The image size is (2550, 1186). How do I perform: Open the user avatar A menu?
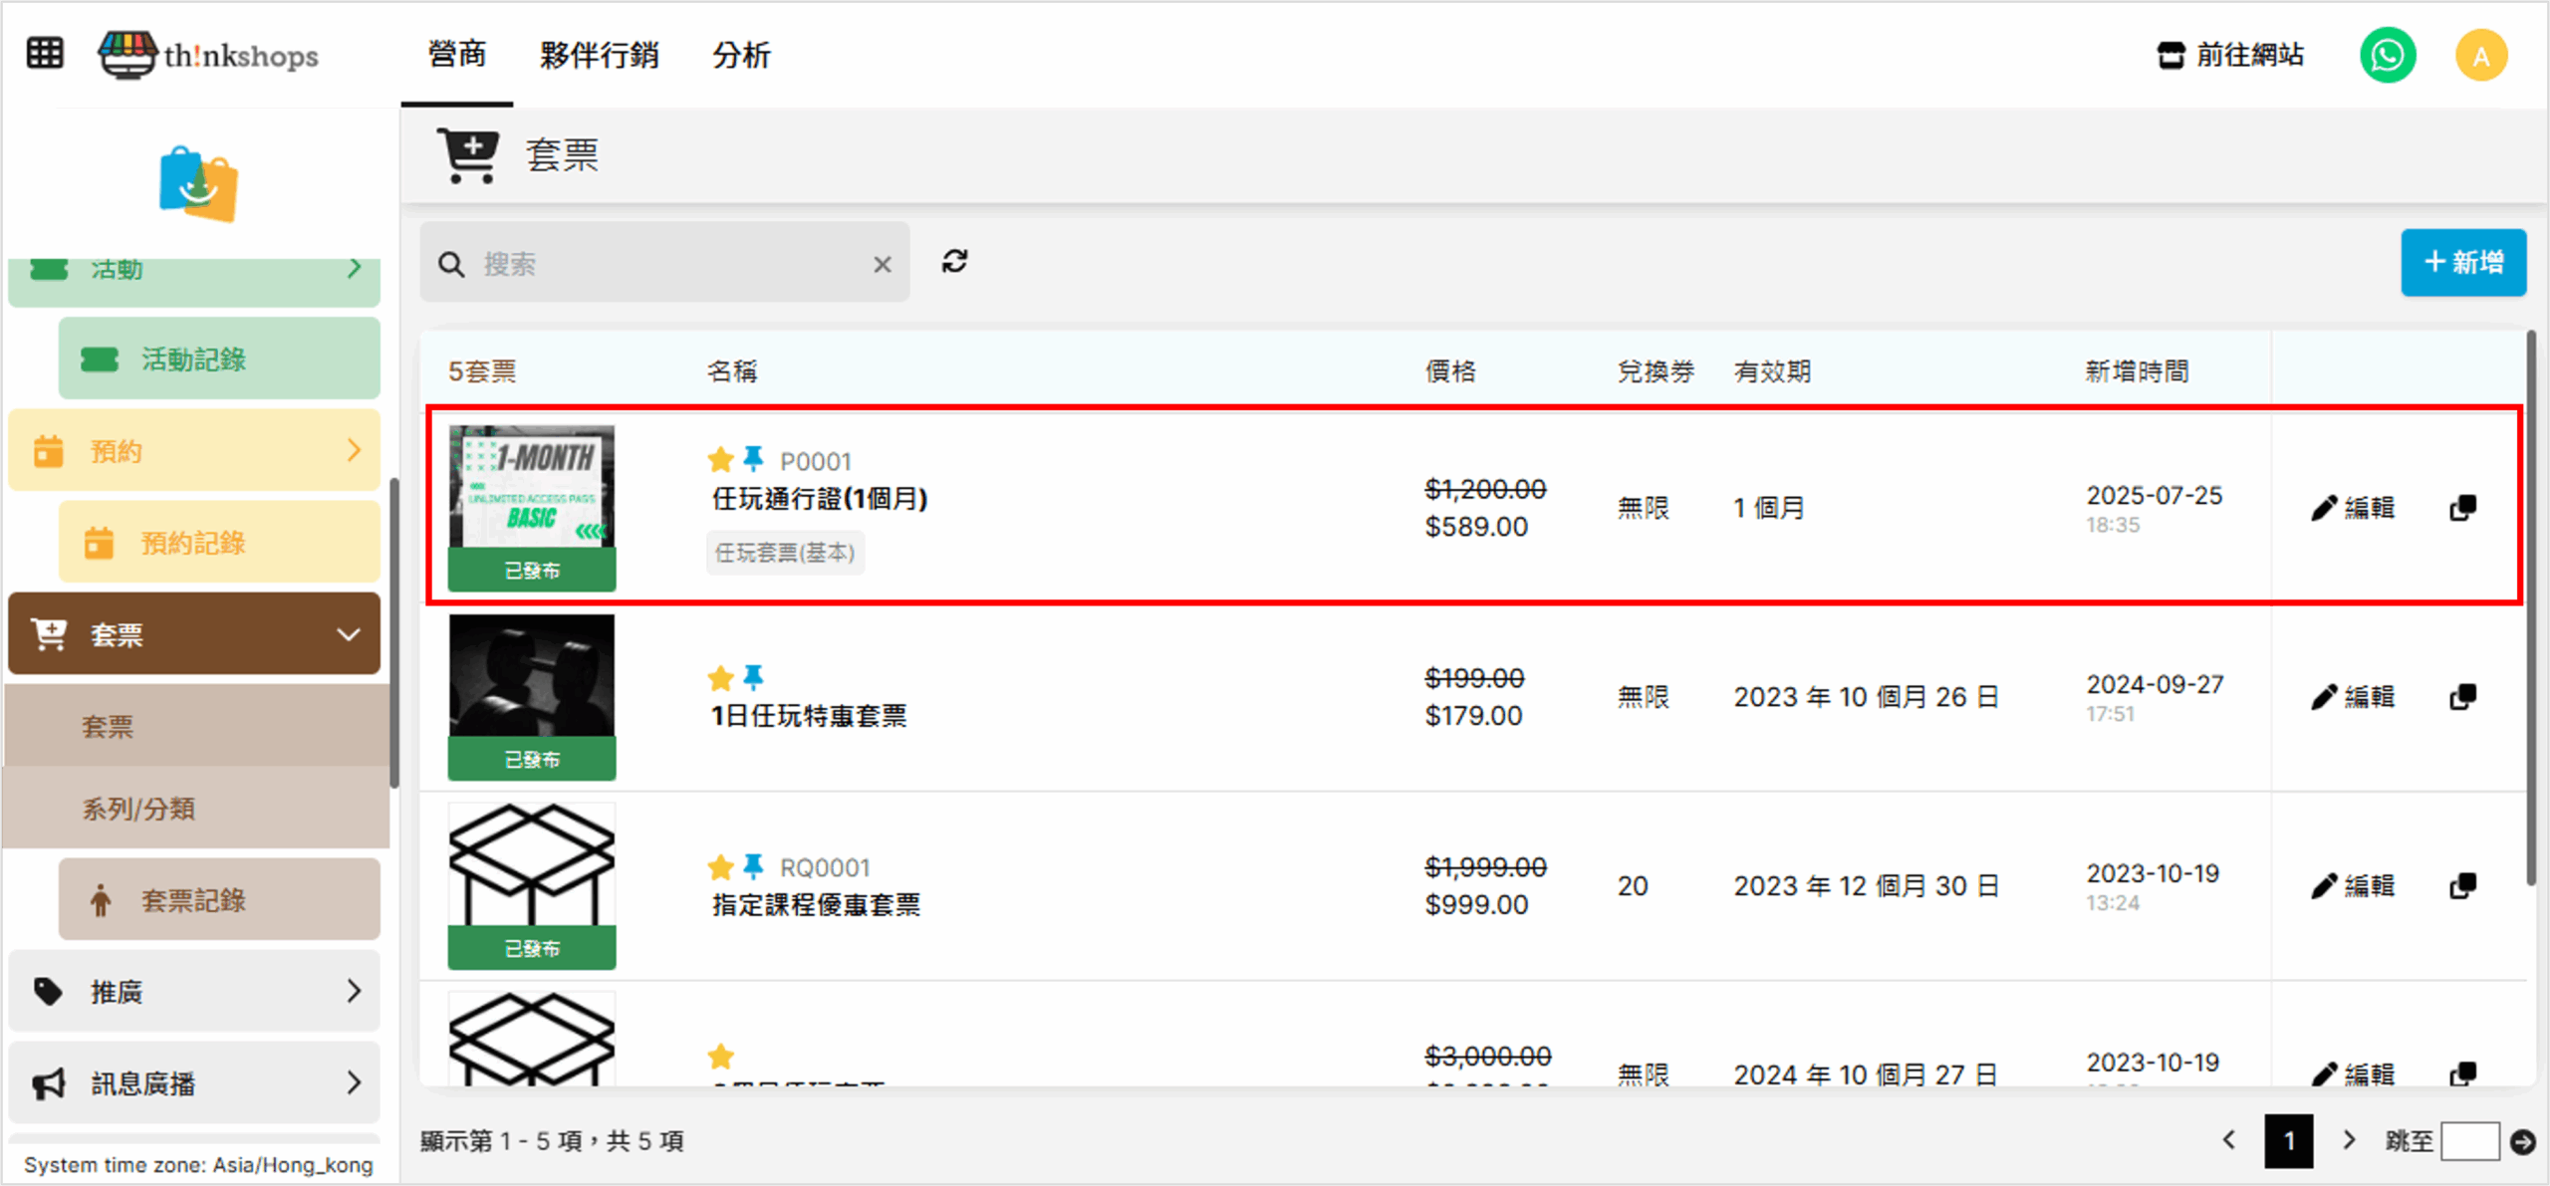(x=2480, y=56)
